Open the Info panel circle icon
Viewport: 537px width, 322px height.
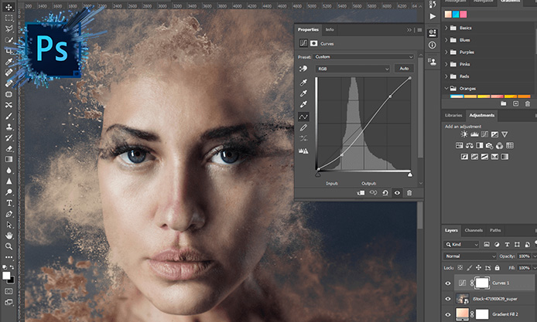(433, 45)
